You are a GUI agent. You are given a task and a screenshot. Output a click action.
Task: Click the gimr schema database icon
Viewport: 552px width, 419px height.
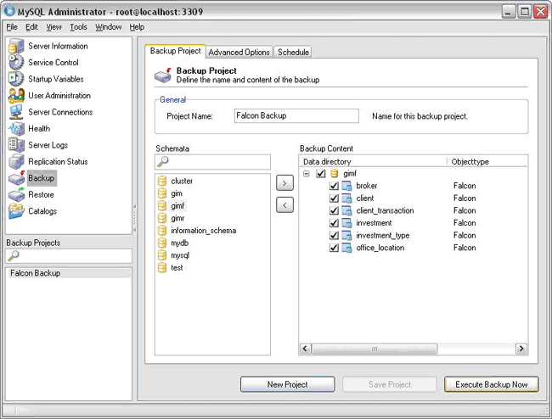(162, 218)
